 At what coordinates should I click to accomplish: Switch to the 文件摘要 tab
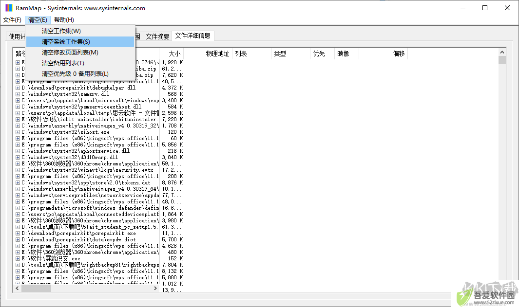(x=157, y=36)
